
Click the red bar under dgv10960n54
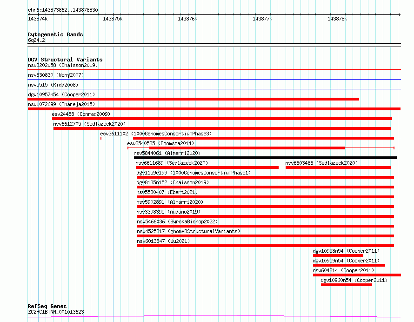347,285
